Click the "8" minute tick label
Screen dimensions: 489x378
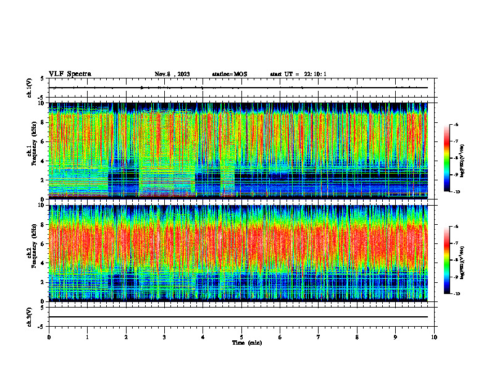[357, 337]
